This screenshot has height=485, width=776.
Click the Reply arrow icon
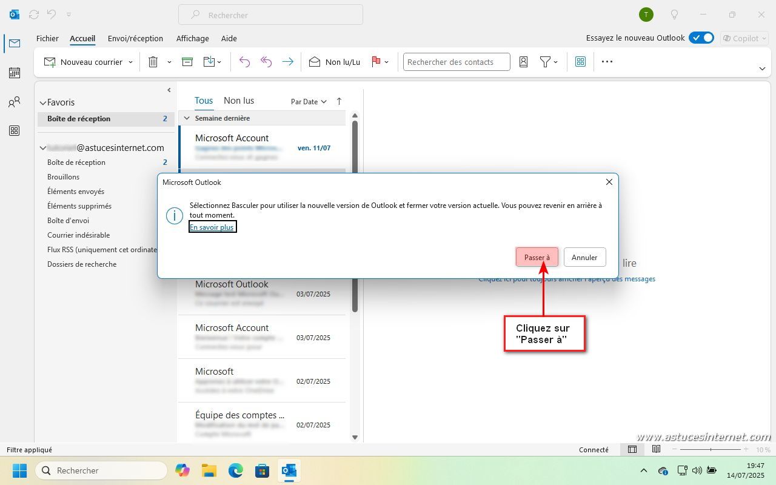pyautogui.click(x=244, y=62)
